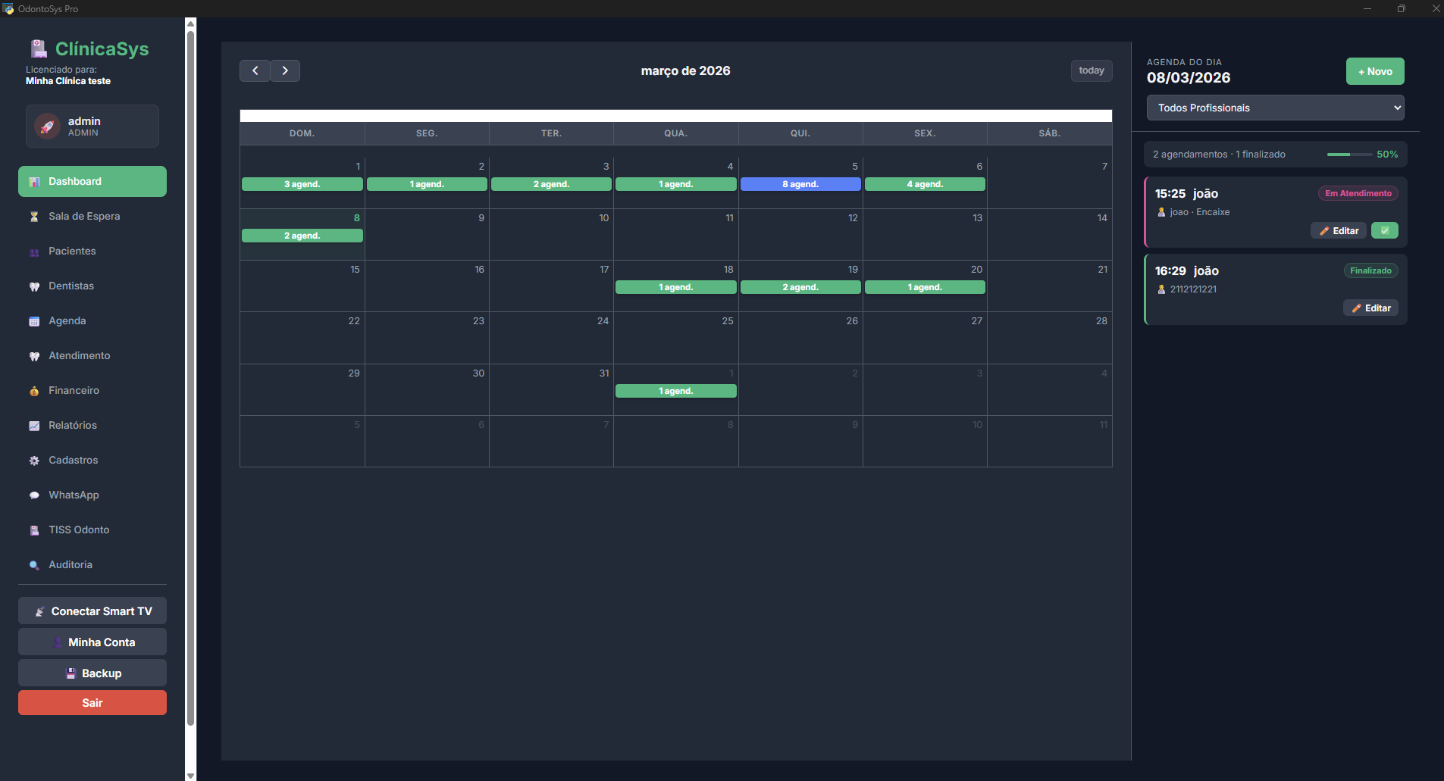
Task: Edit the 16:29 joão appointment
Action: click(1370, 308)
